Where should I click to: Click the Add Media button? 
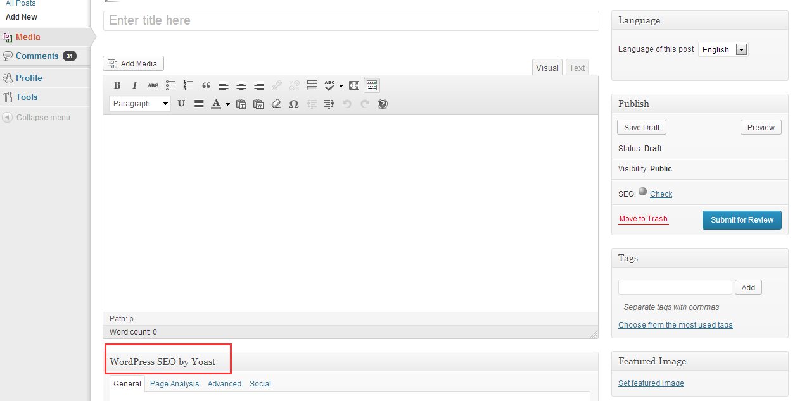click(133, 63)
